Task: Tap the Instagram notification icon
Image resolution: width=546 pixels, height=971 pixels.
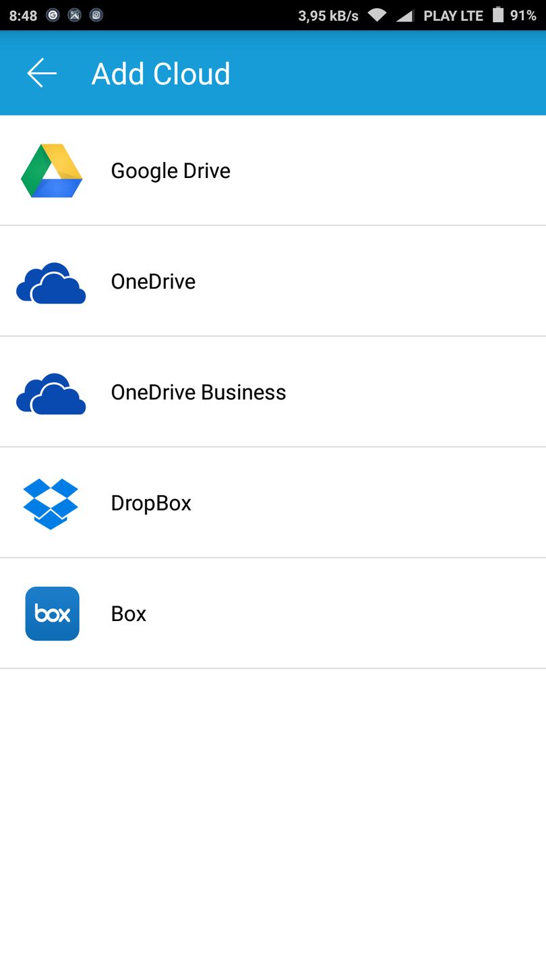Action: coord(96,15)
